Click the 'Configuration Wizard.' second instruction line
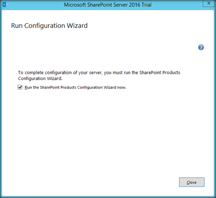This screenshot has width=216, height=198. coord(39,78)
